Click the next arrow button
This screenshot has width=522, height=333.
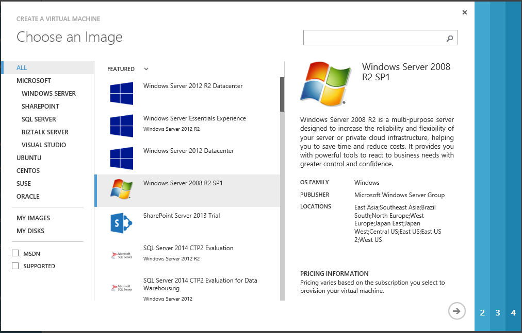457,311
